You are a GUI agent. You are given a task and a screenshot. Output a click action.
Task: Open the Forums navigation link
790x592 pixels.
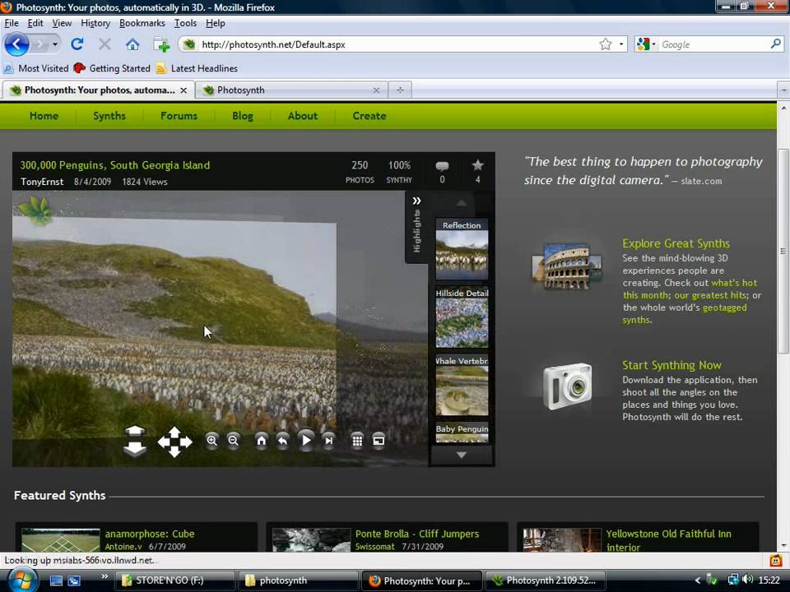click(x=179, y=116)
